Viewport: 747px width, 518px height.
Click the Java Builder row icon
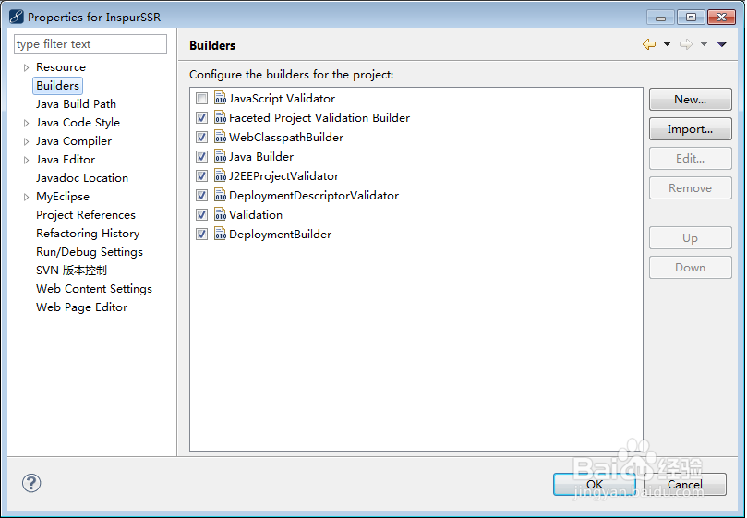[220, 156]
